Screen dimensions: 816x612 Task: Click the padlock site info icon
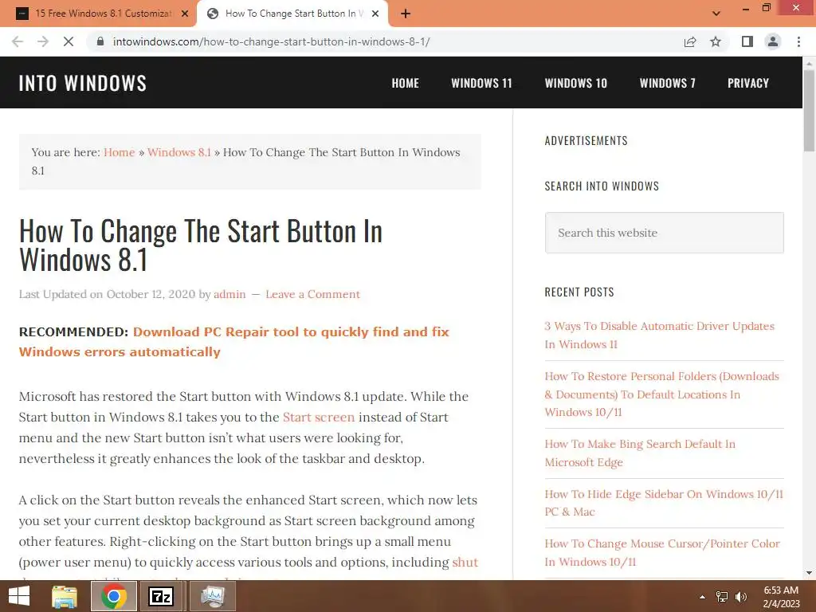tap(100, 41)
